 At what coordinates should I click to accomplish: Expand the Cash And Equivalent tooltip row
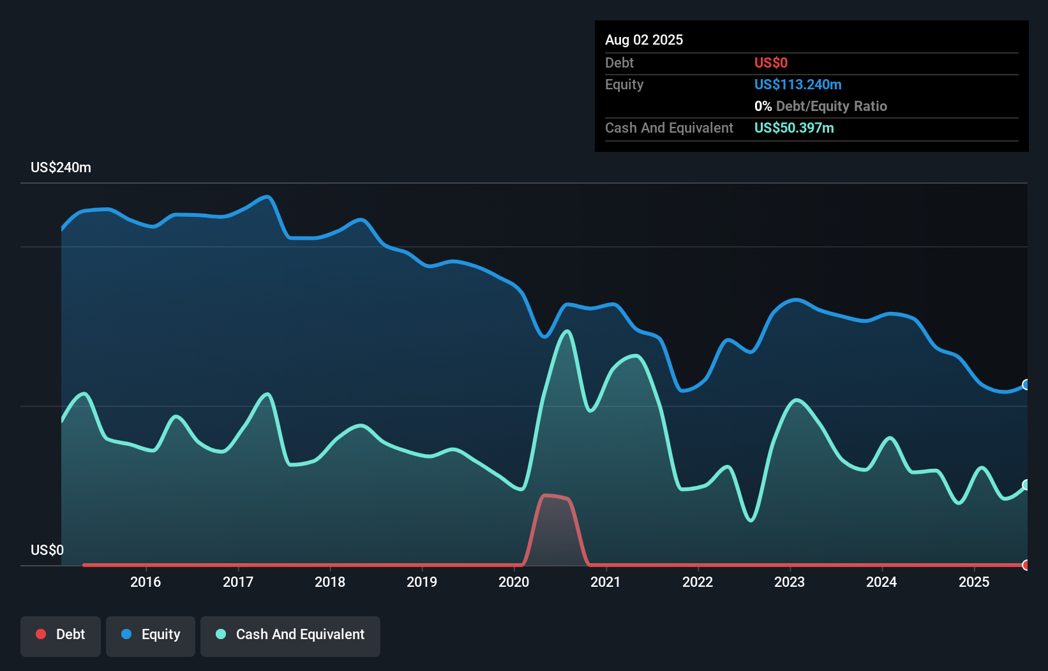click(x=669, y=128)
